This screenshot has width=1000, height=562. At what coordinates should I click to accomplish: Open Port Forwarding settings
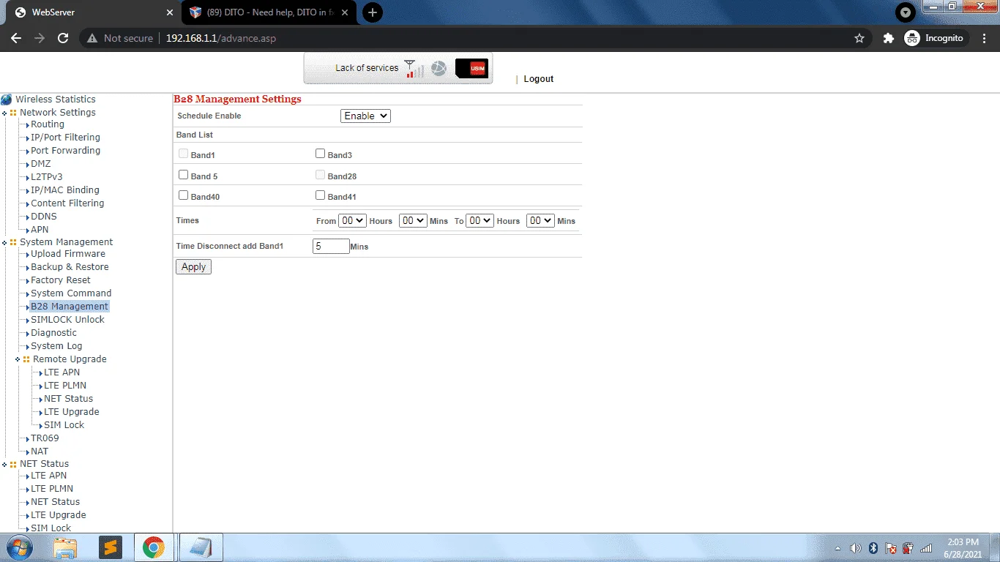[x=65, y=151]
